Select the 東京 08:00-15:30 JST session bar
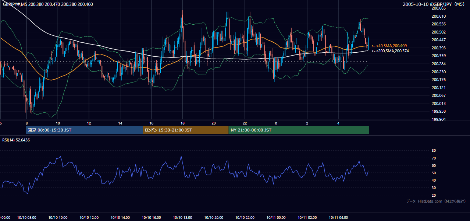Viewport: 470px width, 221px height. coord(84,130)
